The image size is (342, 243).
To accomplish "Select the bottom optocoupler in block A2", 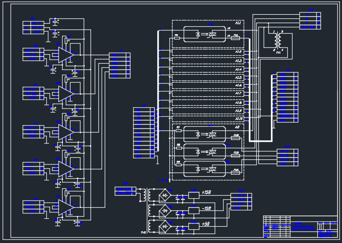I will point(205,169).
